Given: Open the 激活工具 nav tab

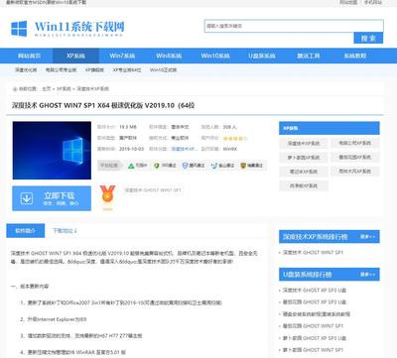Looking at the screenshot, I should tap(309, 56).
